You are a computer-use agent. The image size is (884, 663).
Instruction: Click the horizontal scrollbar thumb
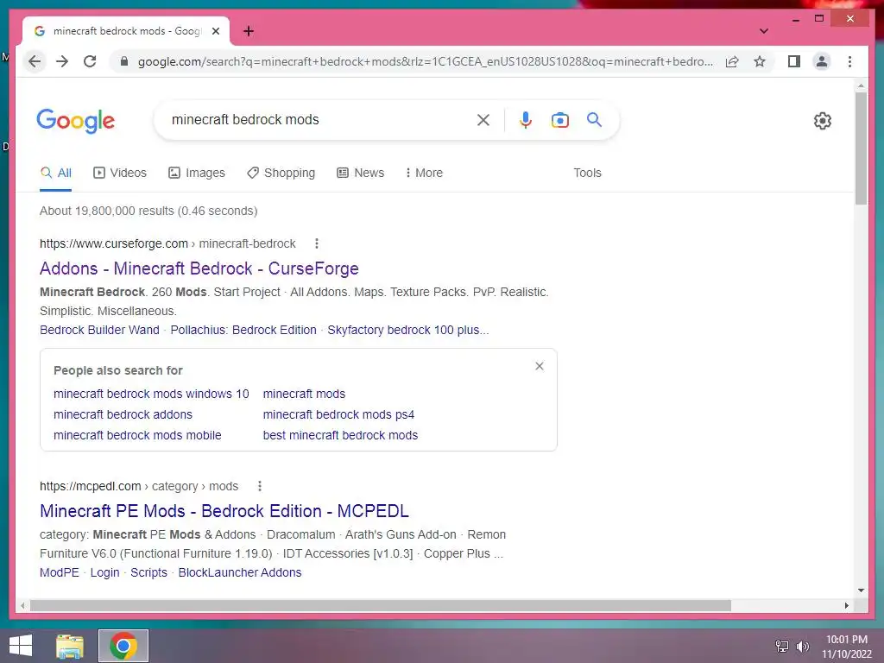380,605
